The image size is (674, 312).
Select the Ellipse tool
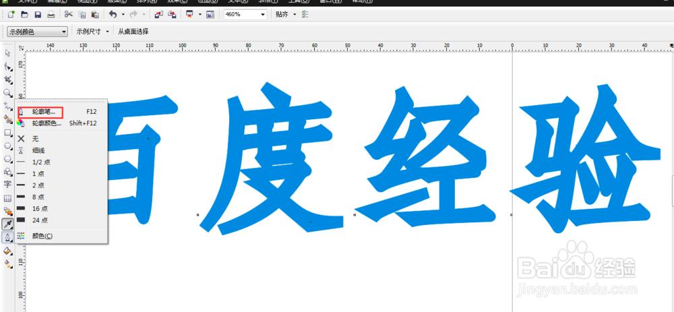pos(7,146)
